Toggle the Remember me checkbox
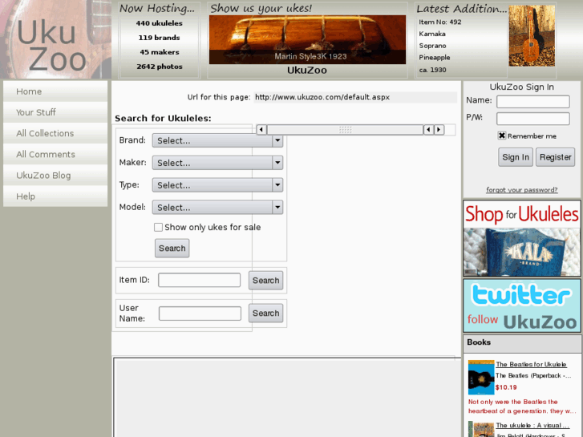The width and height of the screenshot is (583, 437). coord(501,136)
